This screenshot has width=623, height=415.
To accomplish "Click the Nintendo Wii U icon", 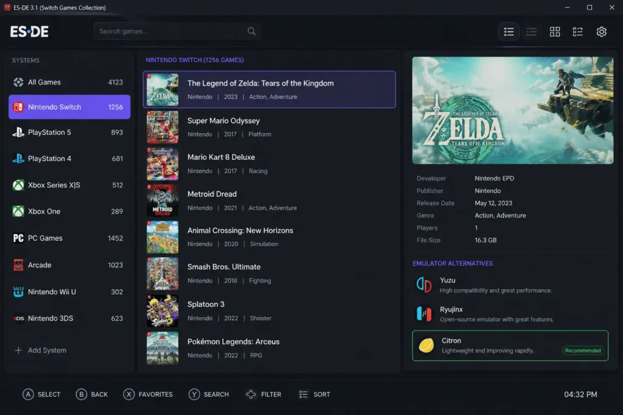I will 18,292.
